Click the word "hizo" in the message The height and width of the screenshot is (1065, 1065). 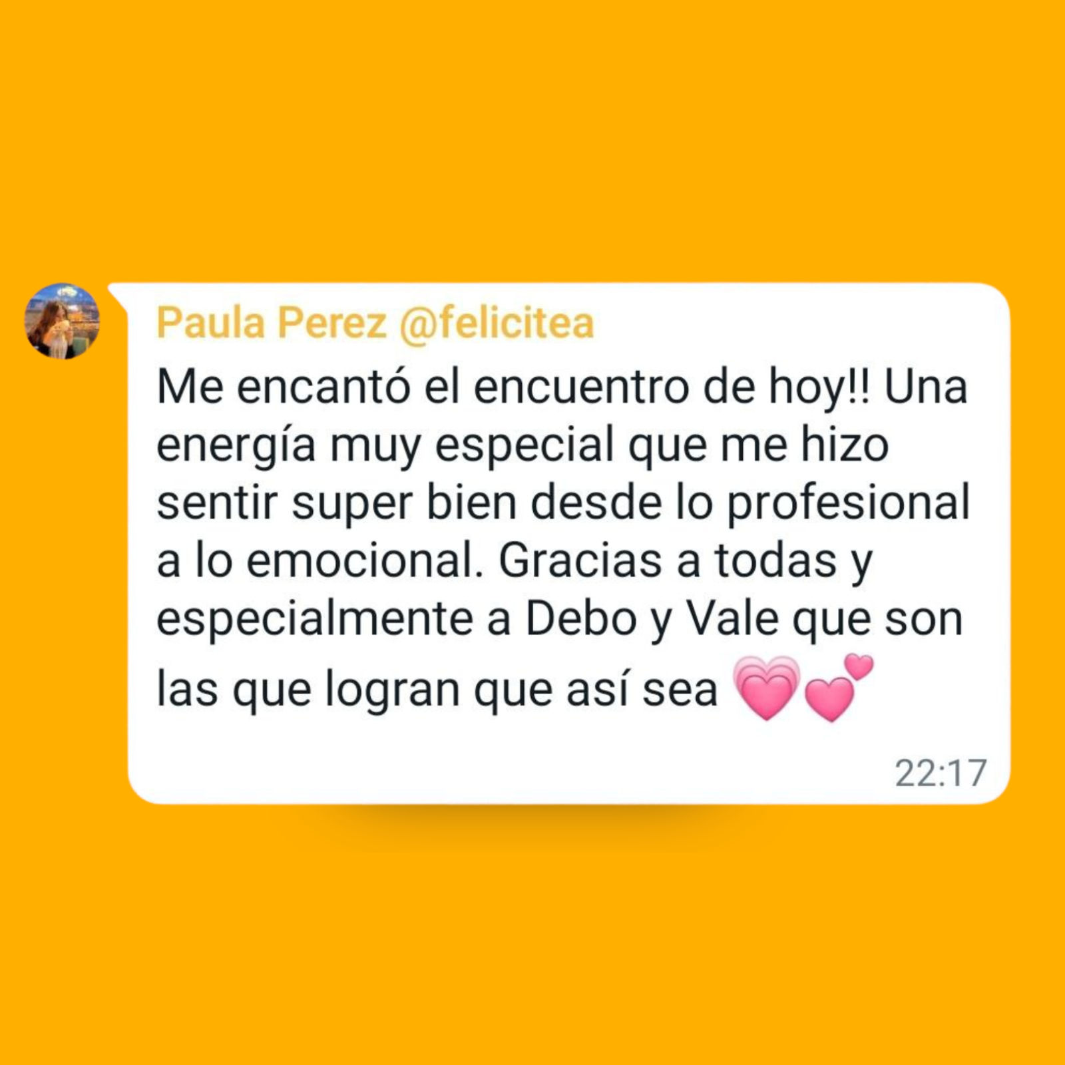click(844, 445)
